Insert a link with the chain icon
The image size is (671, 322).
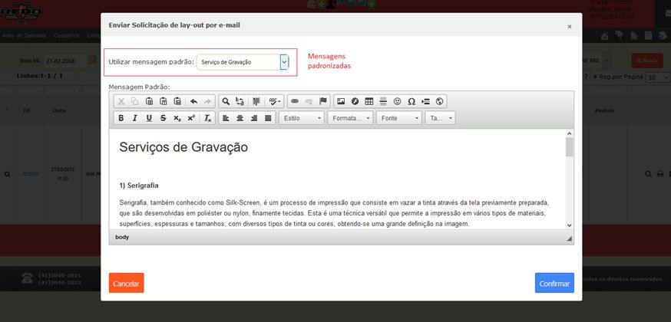click(x=294, y=101)
